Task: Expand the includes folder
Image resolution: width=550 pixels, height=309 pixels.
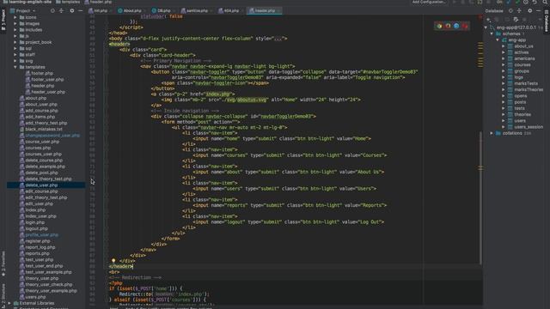Action: 15,30
